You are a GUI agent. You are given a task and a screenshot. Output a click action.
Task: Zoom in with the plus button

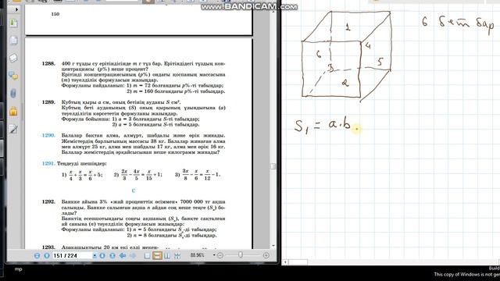[266, 255]
